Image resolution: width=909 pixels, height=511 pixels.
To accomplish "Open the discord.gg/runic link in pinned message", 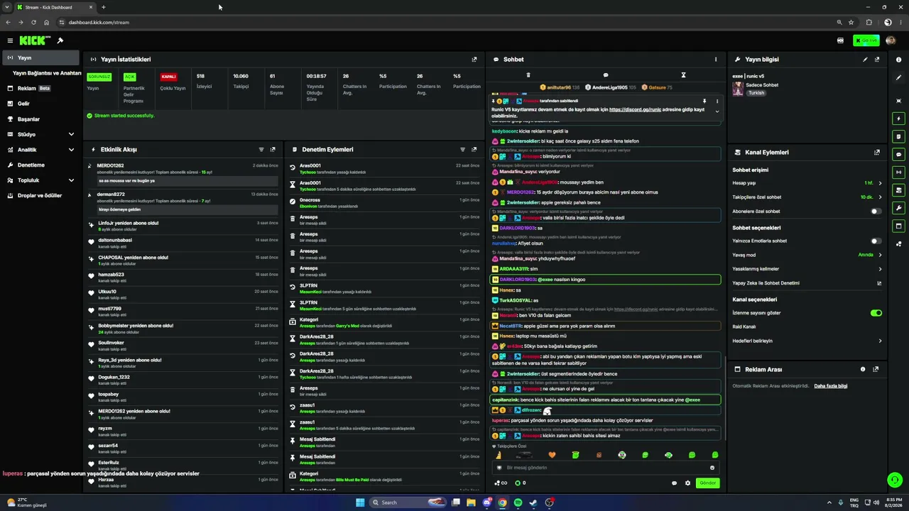I will [x=635, y=109].
